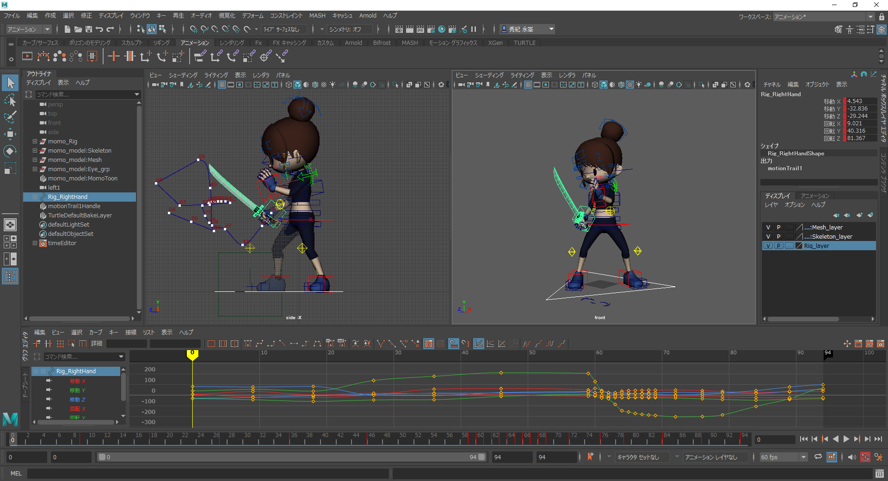The height and width of the screenshot is (481, 888).
Task: Toggle visibility V of Skeleton_layer
Action: coord(768,236)
